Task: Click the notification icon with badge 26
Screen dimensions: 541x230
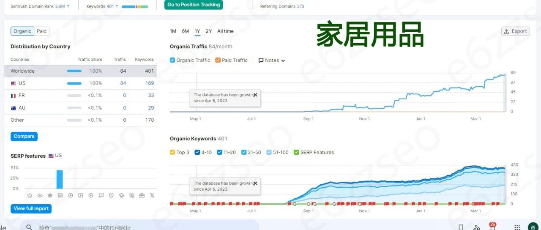Action: pos(492,226)
